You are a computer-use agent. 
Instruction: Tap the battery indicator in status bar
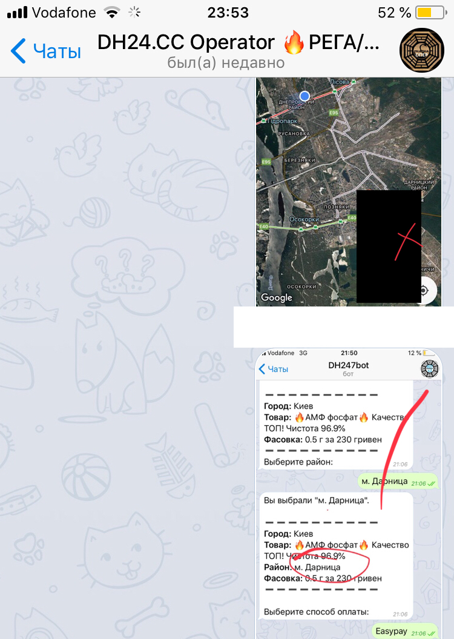tap(431, 13)
